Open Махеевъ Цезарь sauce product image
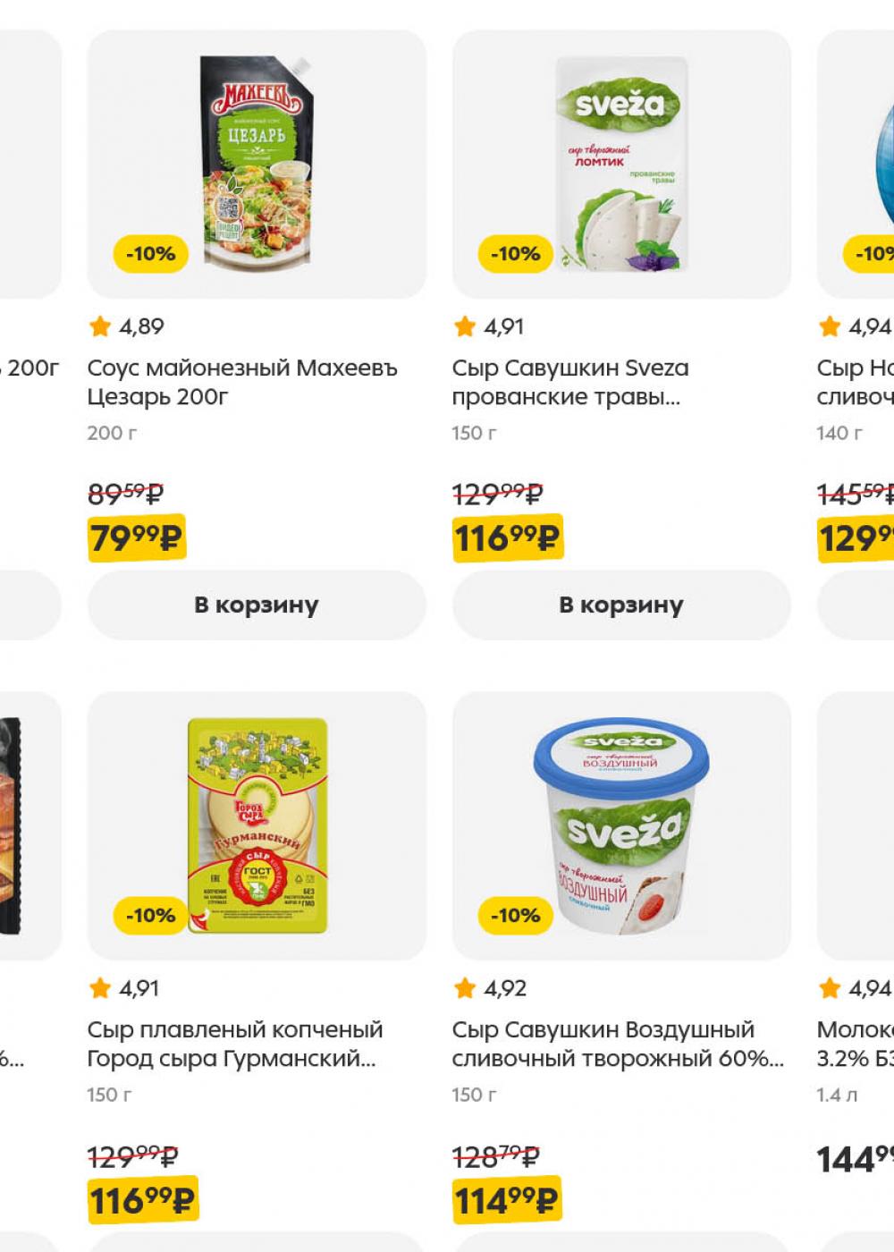The height and width of the screenshot is (1252, 894). point(257,164)
